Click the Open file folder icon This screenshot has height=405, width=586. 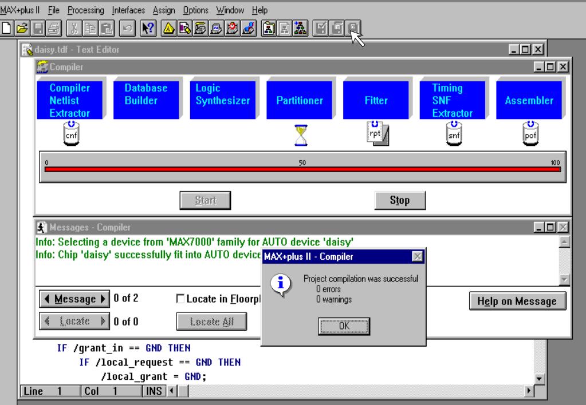(x=22, y=29)
